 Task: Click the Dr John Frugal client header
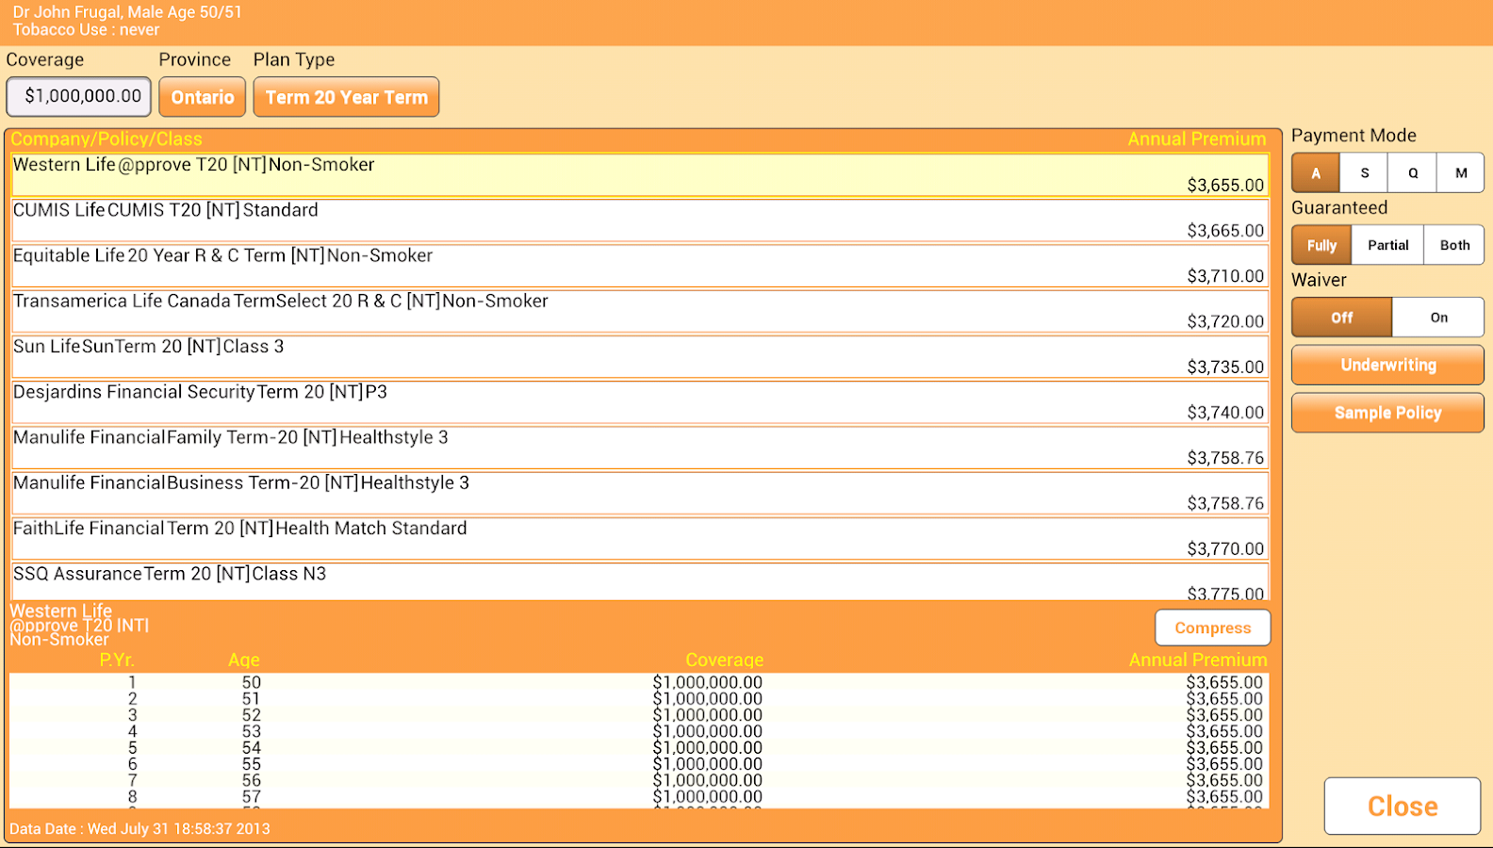coord(127,12)
